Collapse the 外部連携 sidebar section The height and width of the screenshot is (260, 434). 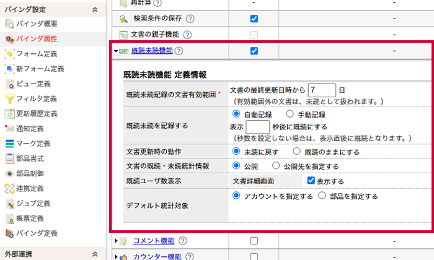coord(95,254)
